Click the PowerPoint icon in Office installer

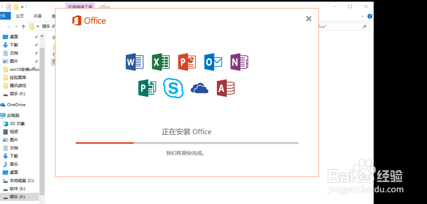(187, 62)
